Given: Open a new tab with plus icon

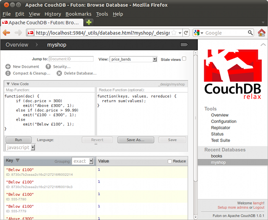Looking at the screenshot, I should click(x=89, y=22).
